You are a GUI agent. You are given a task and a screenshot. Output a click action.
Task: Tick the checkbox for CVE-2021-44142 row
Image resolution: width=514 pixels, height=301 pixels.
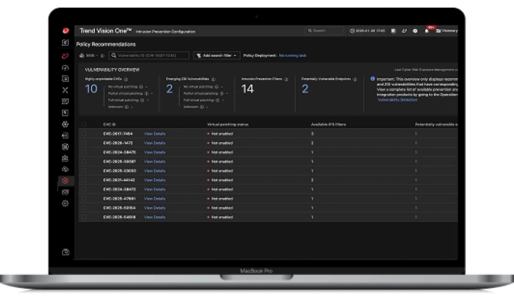pyautogui.click(x=84, y=180)
